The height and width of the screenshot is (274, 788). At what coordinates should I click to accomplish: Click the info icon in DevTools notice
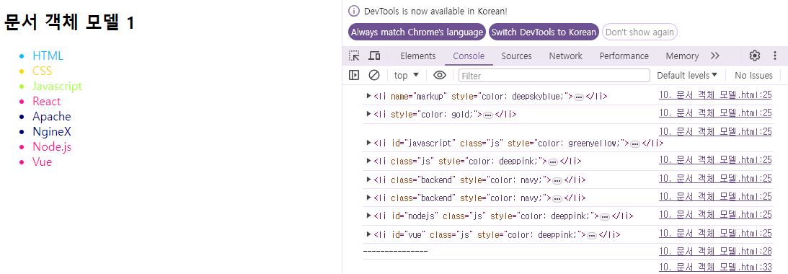point(354,11)
